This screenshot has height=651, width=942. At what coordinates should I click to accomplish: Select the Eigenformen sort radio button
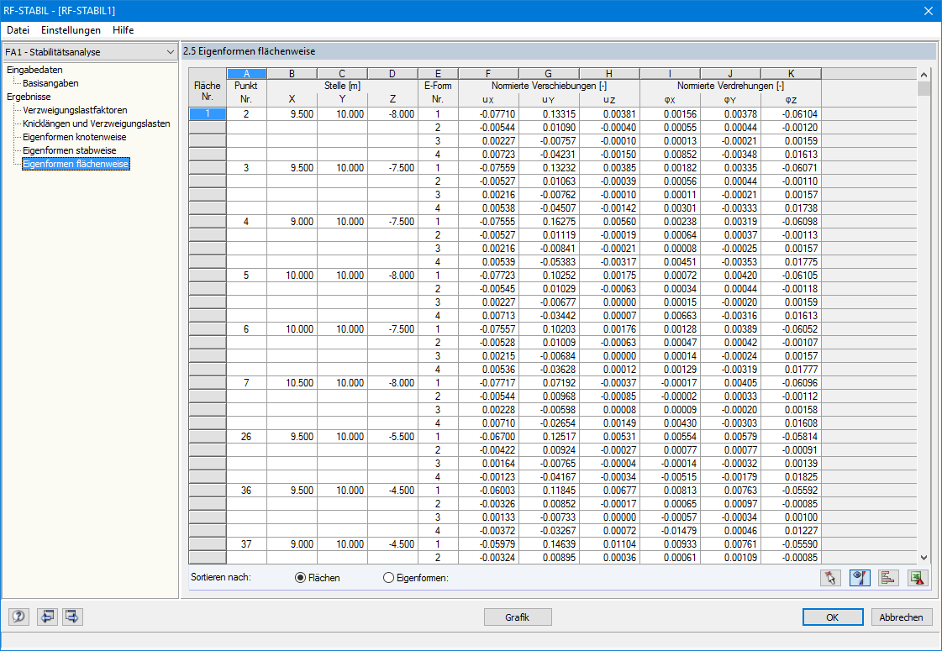click(x=389, y=578)
